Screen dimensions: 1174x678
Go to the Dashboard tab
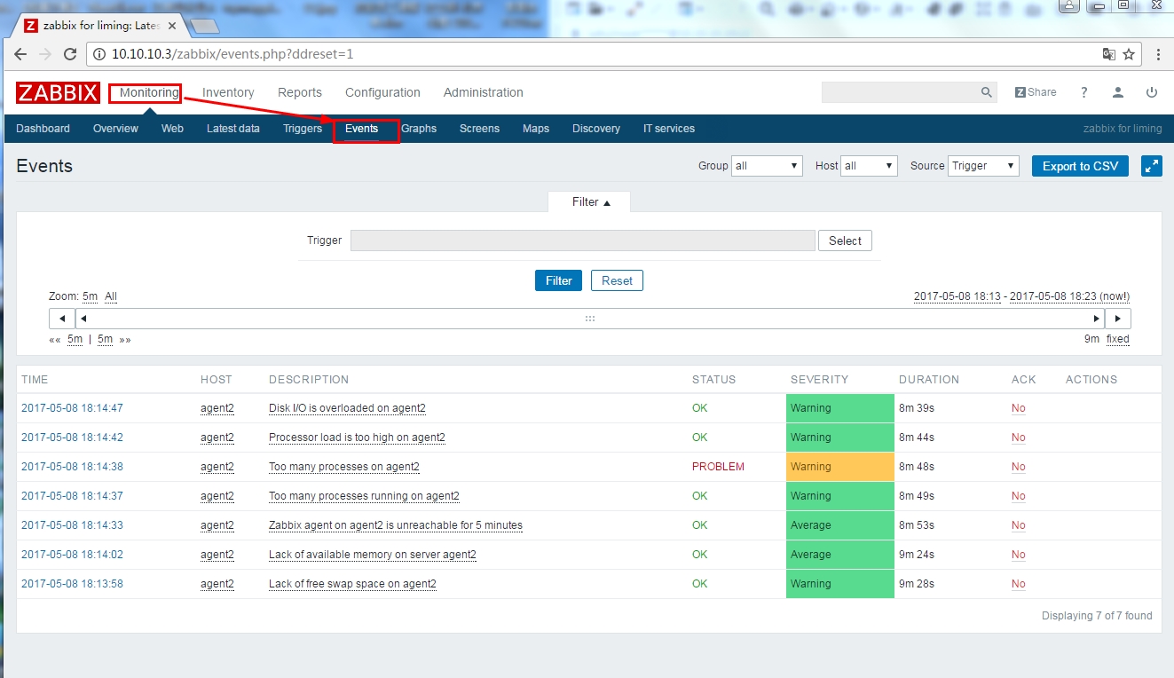click(x=43, y=129)
